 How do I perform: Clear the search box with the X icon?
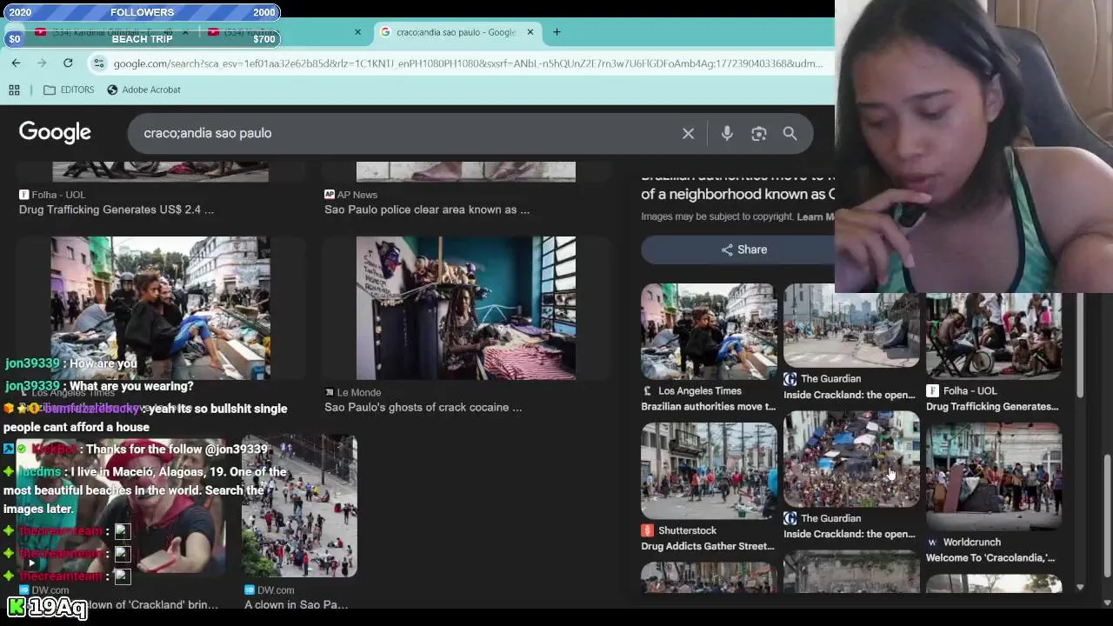tap(688, 133)
